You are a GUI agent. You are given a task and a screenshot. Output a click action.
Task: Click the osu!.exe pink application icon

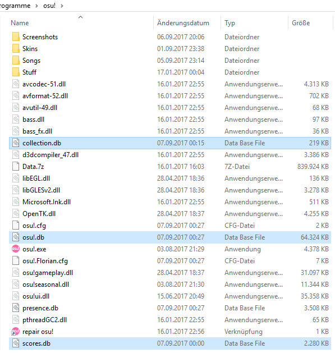[16, 249]
